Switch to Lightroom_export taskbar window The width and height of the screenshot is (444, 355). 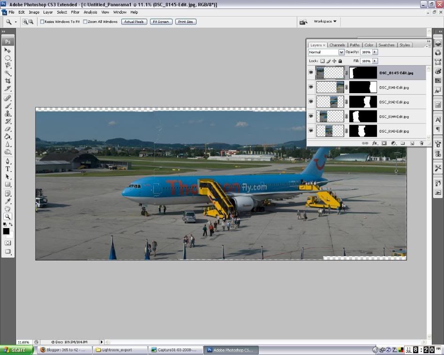pos(120,350)
